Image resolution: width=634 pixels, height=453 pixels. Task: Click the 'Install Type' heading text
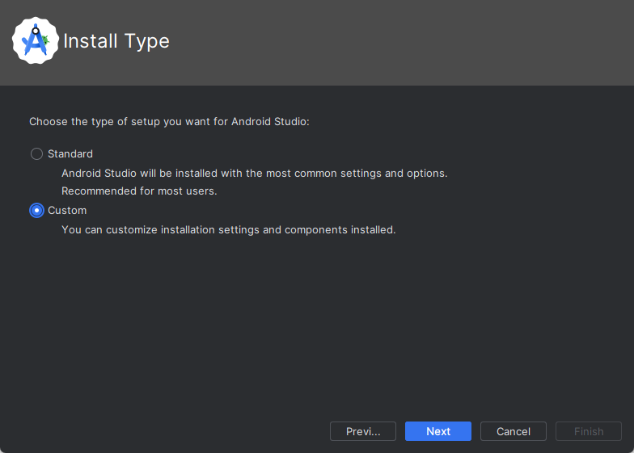tap(116, 41)
